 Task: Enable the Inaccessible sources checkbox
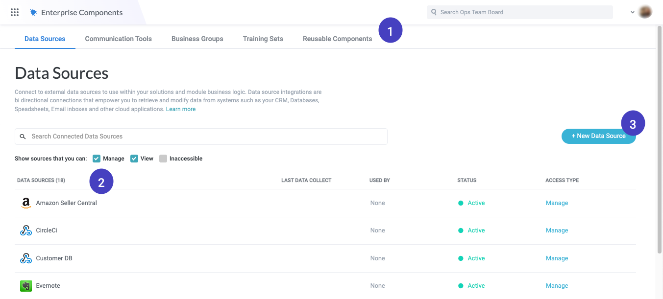pos(163,159)
